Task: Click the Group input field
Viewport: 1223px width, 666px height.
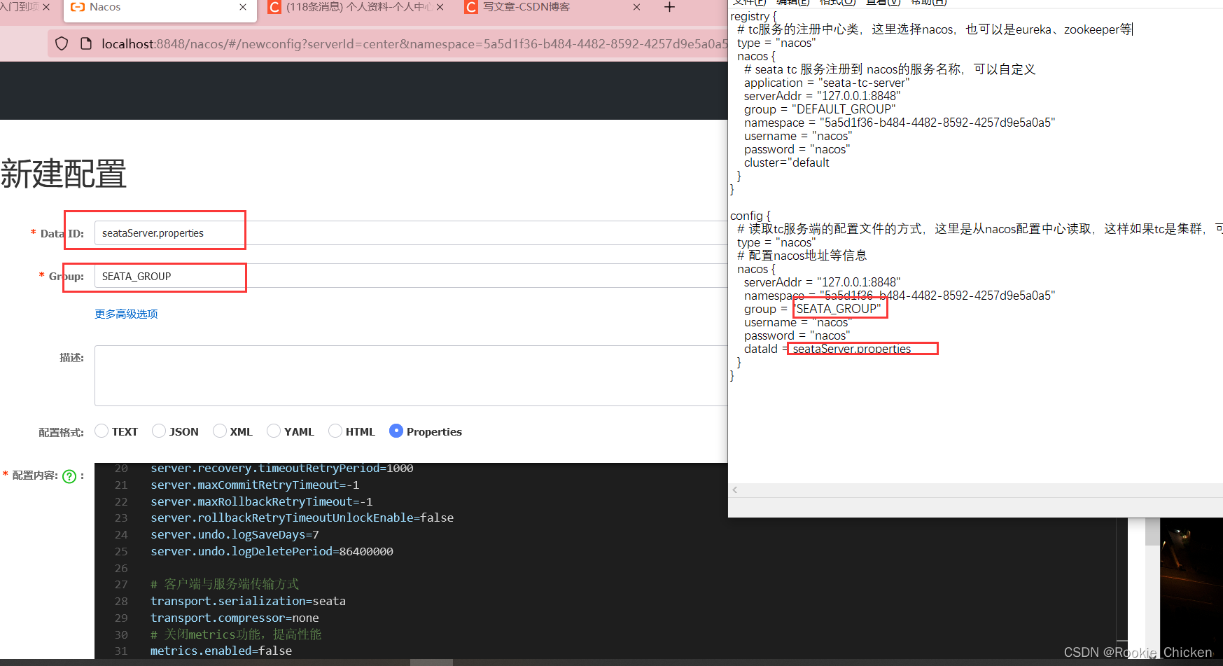Action: [411, 276]
